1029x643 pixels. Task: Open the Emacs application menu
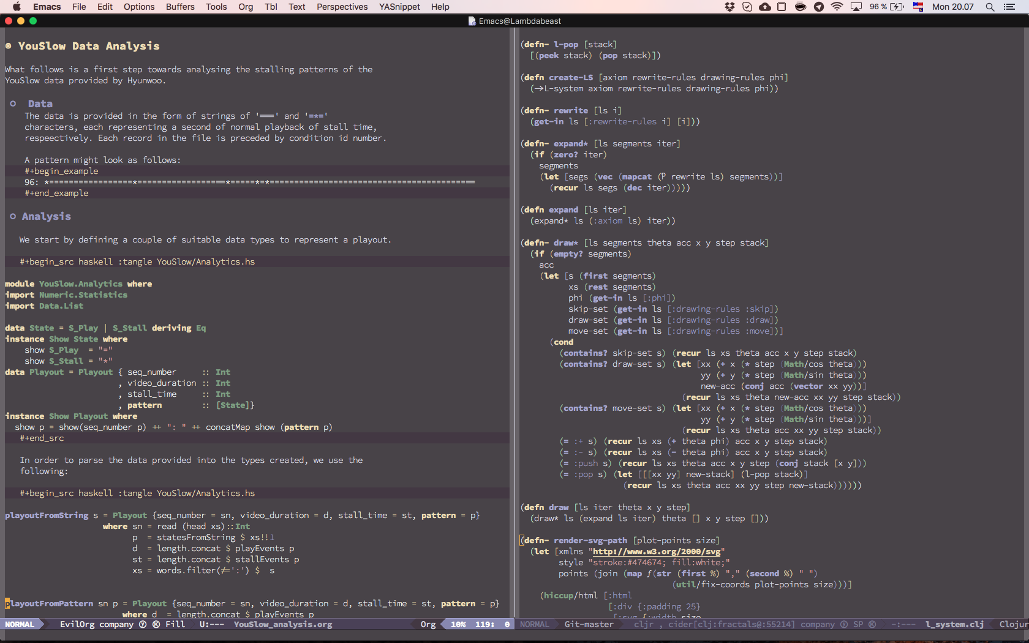47,7
